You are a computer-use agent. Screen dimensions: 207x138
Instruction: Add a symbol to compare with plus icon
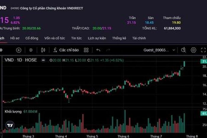point(19,50)
